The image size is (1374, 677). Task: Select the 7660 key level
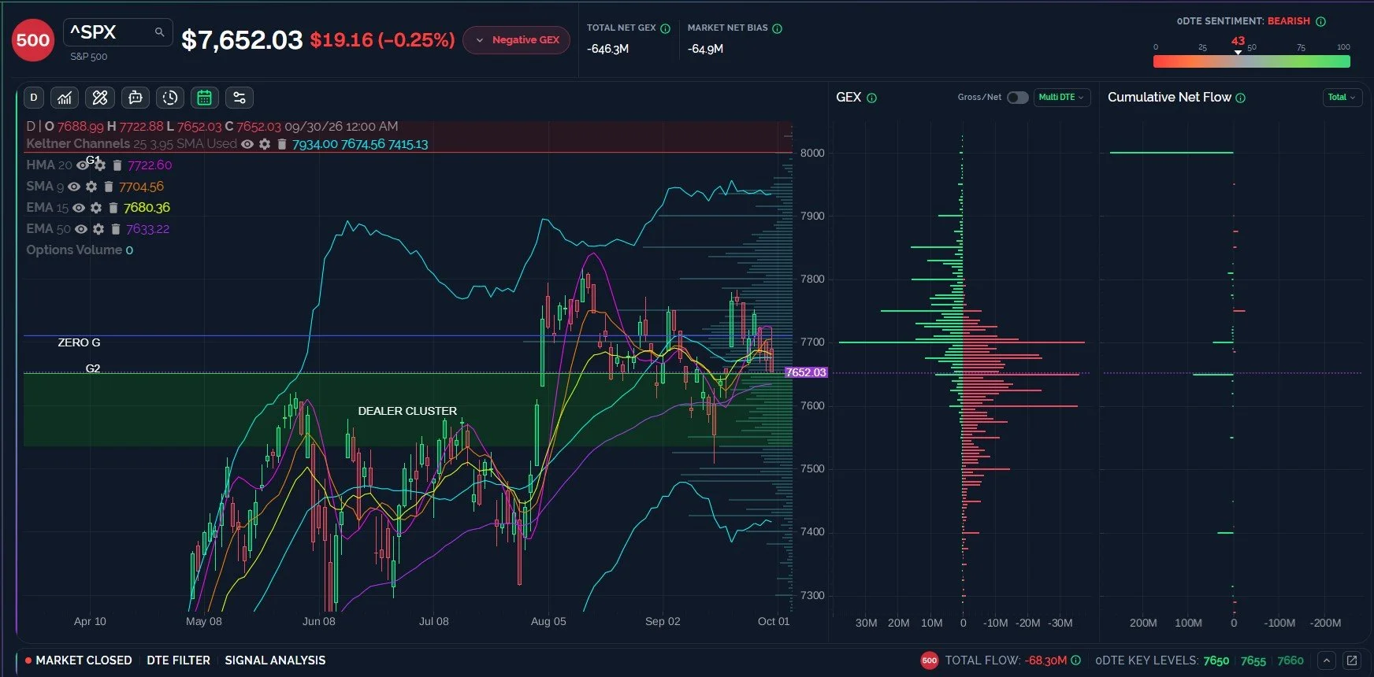[1290, 660]
